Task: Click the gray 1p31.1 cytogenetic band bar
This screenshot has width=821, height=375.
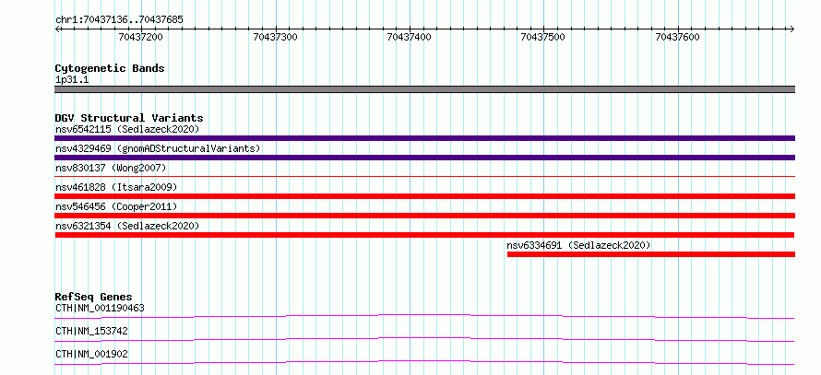Action: point(424,89)
